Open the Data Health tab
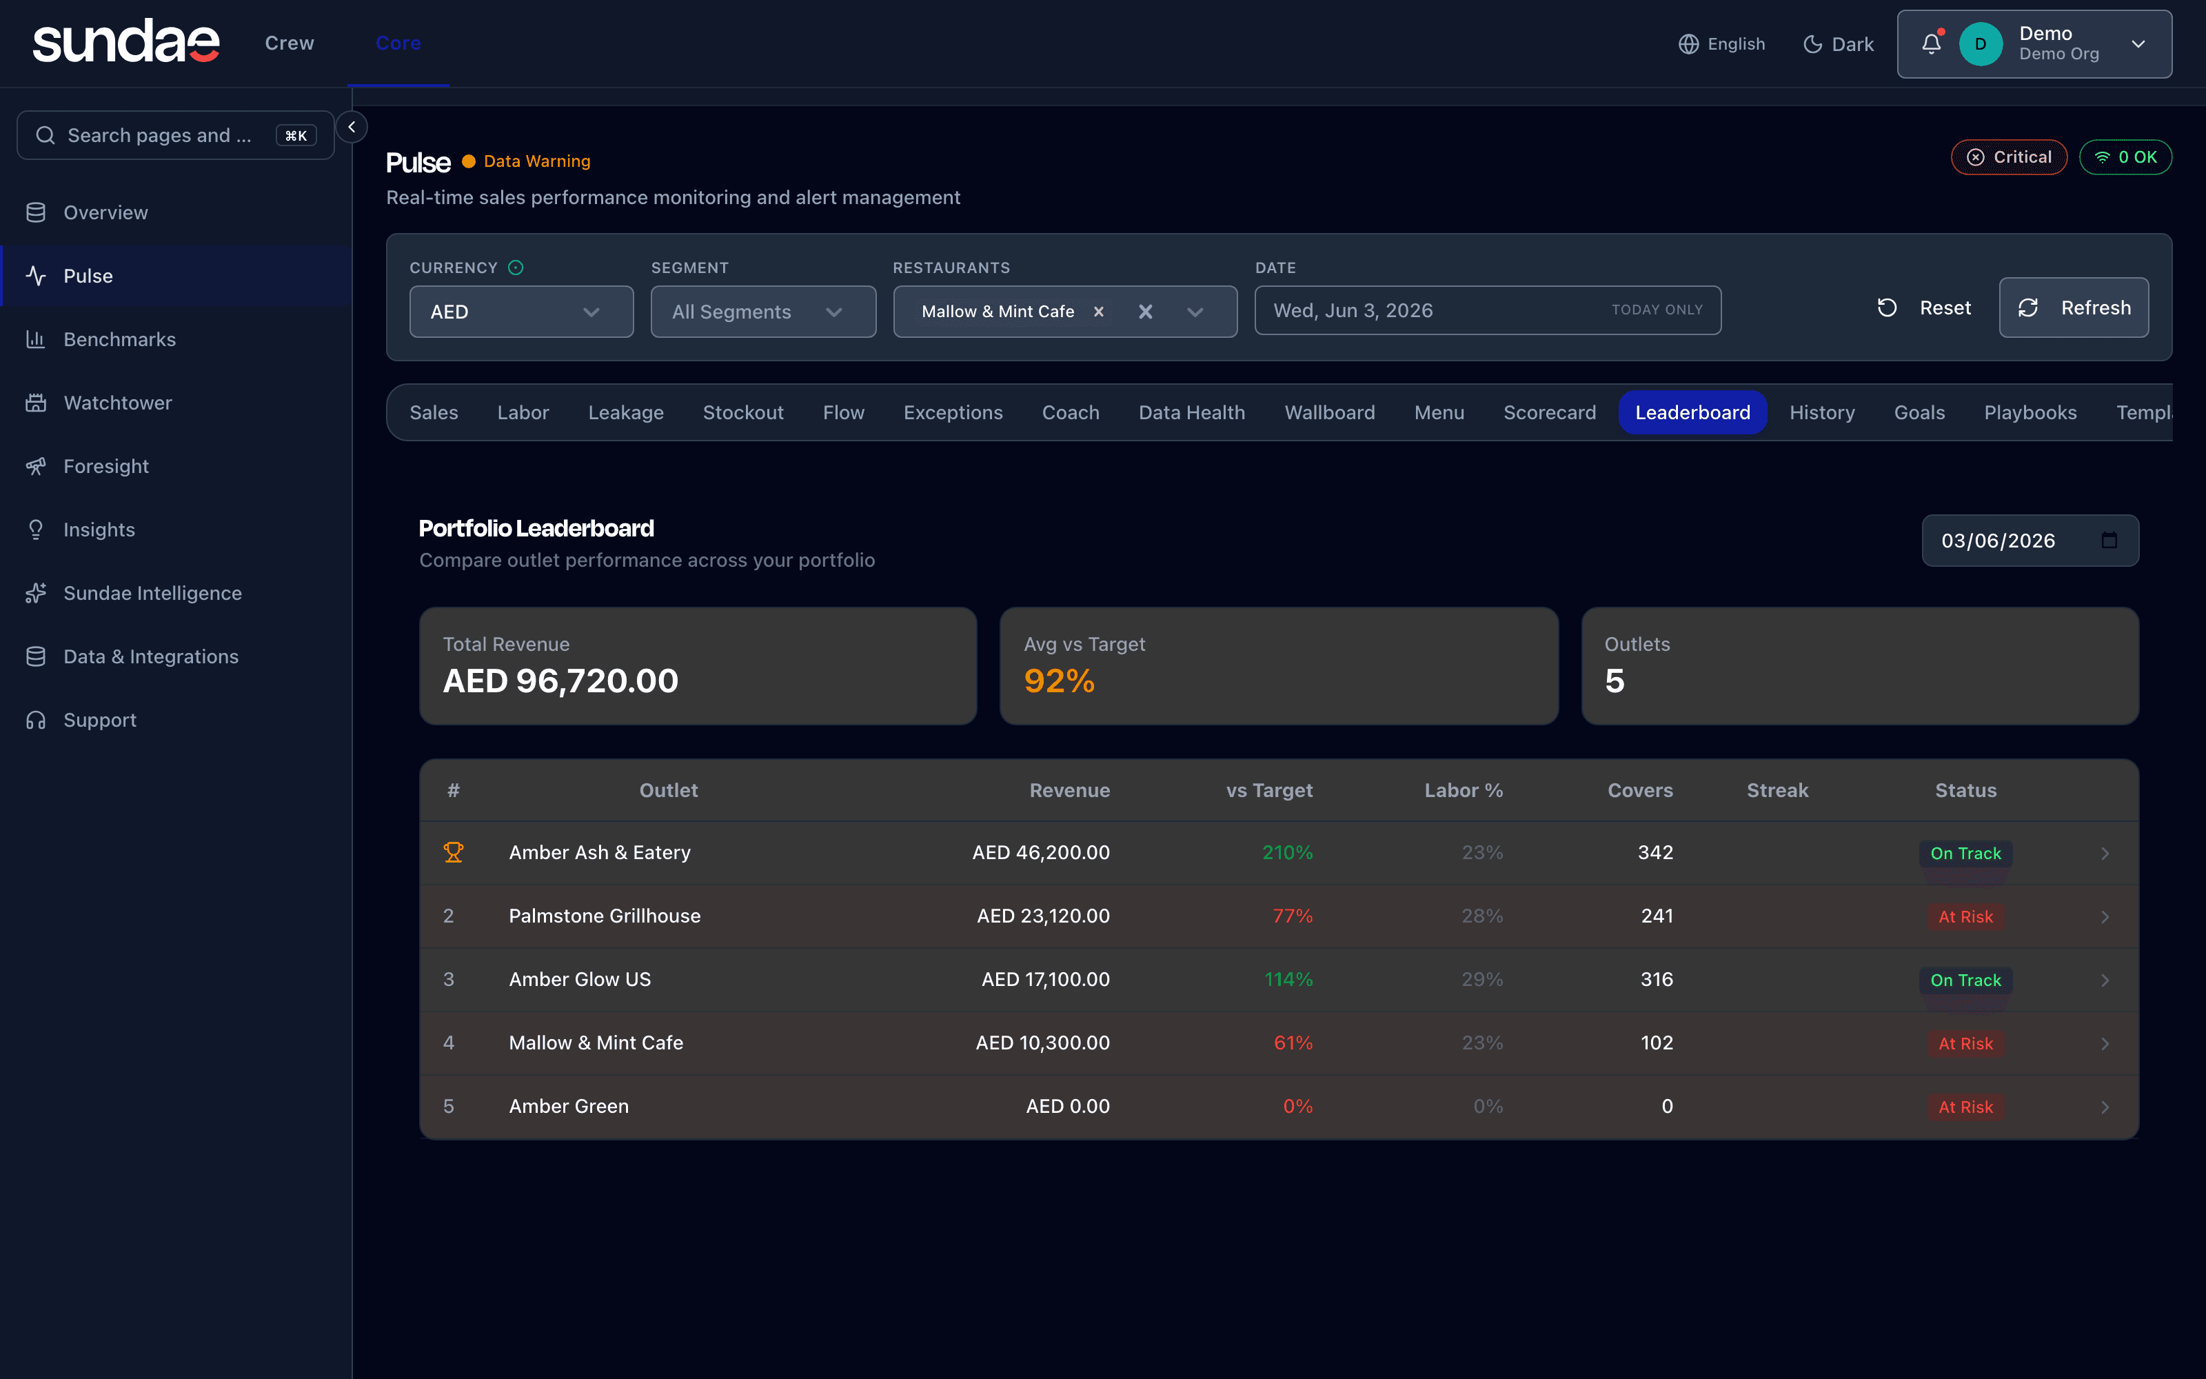Image resolution: width=2206 pixels, height=1379 pixels. pyautogui.click(x=1191, y=412)
